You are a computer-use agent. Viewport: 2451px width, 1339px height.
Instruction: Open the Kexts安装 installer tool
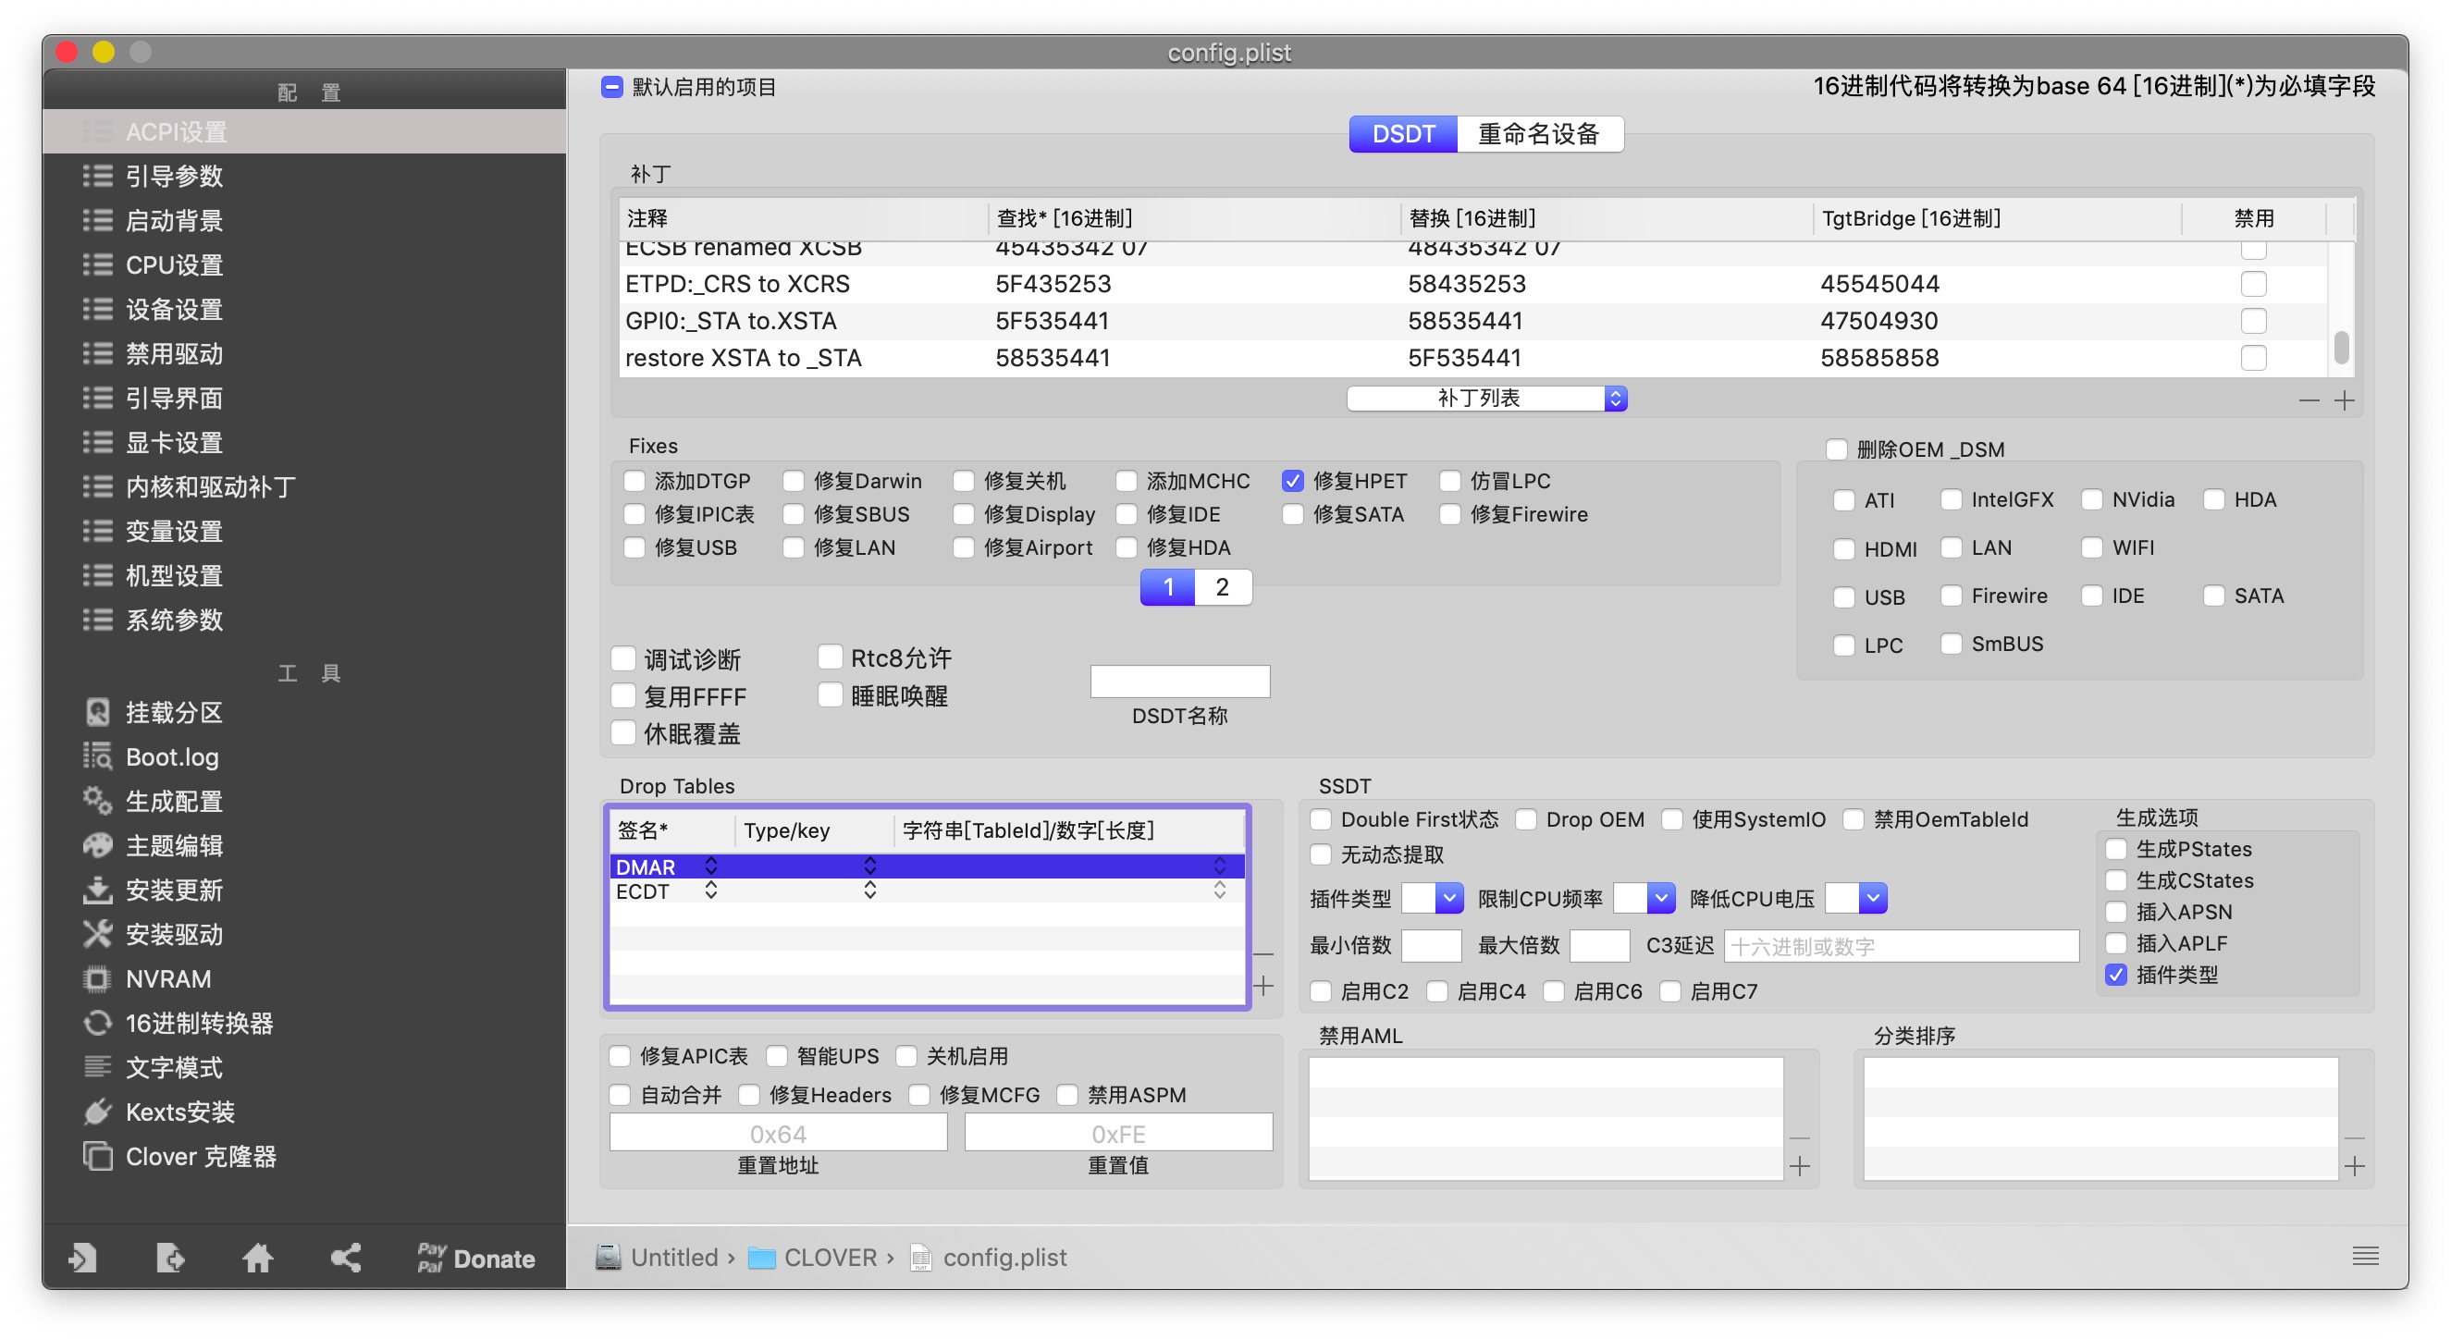point(179,1112)
